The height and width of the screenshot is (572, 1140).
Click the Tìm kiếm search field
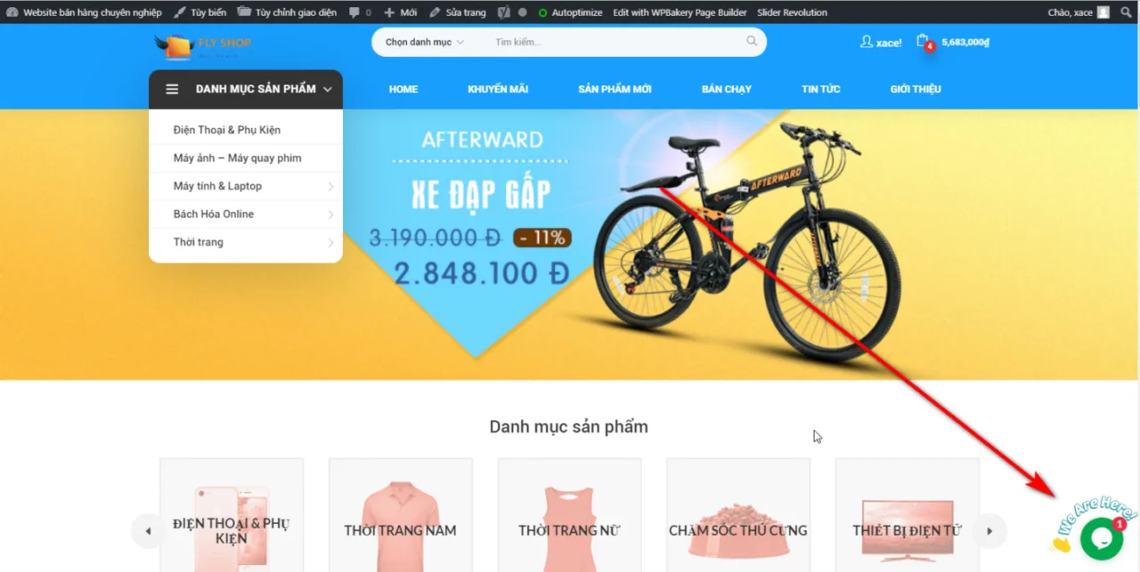click(x=615, y=42)
